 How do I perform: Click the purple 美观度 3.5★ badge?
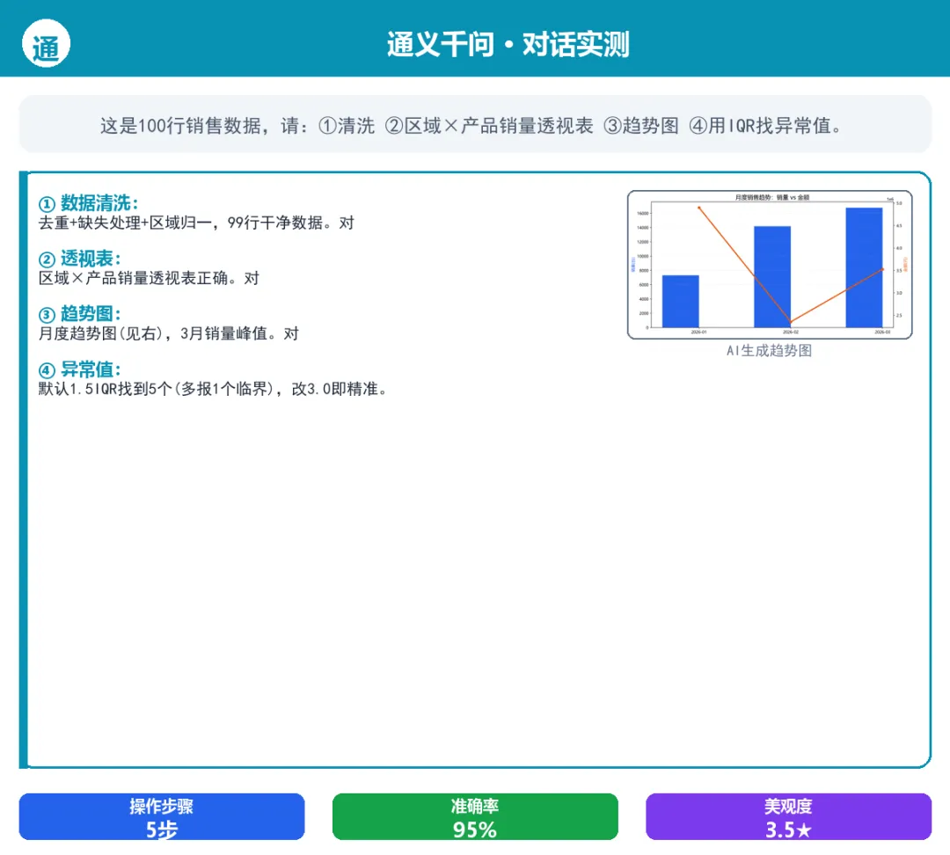tap(788, 816)
